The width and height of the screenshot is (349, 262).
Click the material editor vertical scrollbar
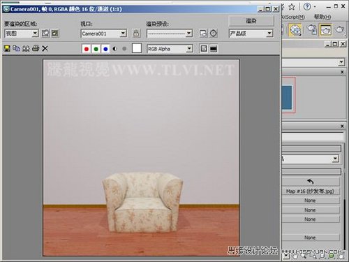click(345, 224)
